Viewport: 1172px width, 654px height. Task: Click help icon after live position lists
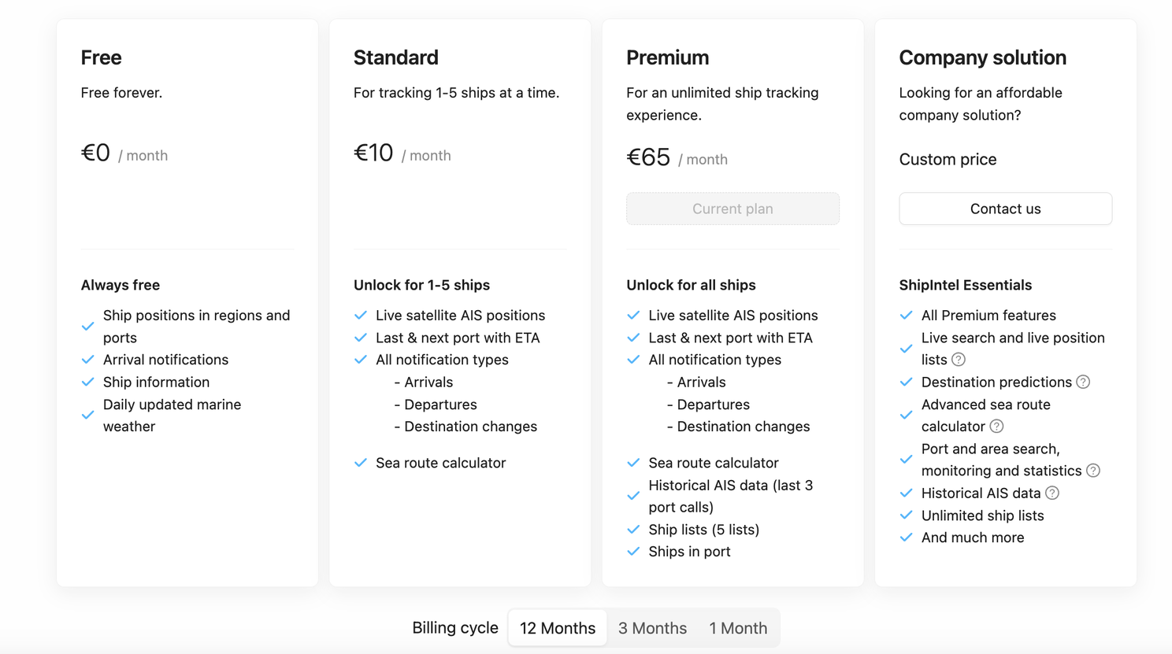pos(959,360)
